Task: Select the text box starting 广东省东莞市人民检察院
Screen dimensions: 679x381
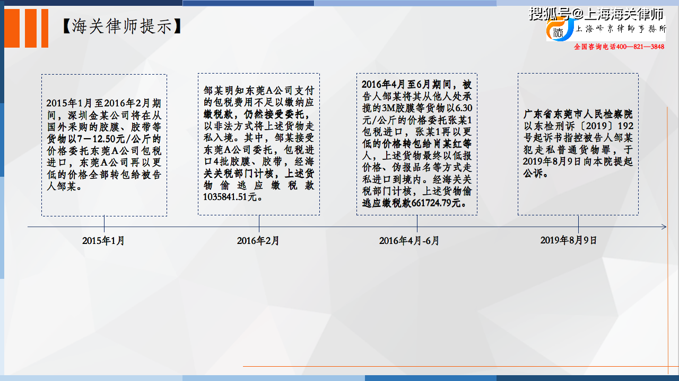Action: tap(578, 144)
